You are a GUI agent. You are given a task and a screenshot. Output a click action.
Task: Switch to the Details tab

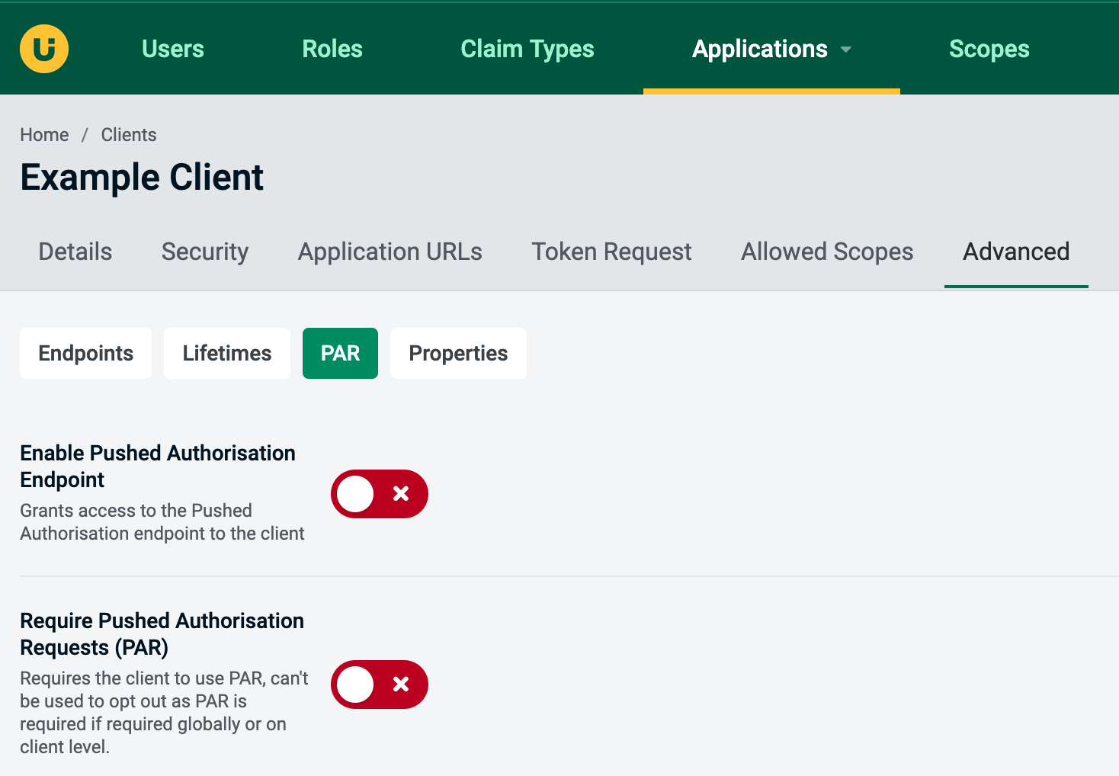[75, 252]
